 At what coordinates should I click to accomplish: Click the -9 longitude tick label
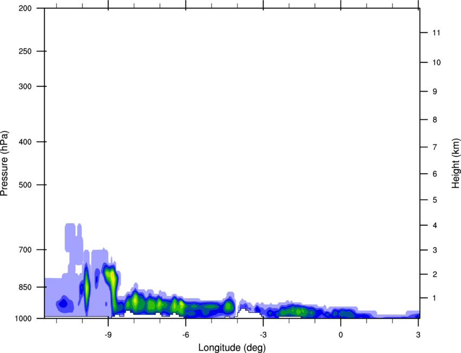click(108, 335)
